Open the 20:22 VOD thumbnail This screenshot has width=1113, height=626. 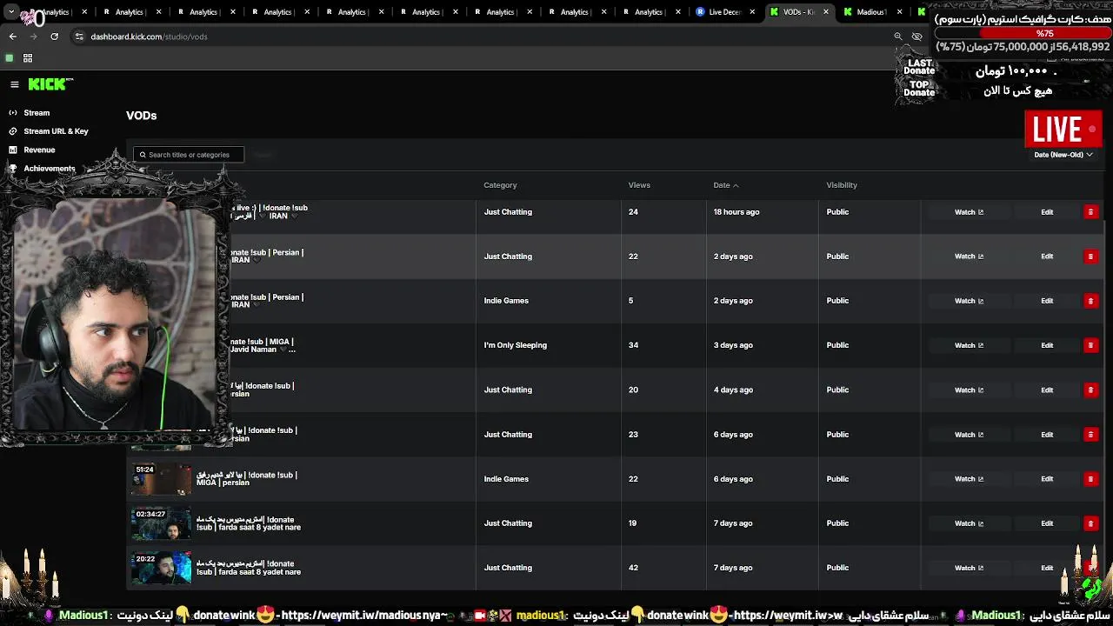(161, 568)
